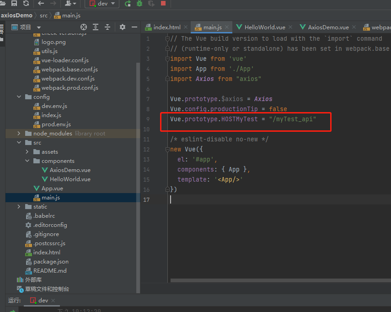Navigate back with the left arrow
Screen dimensions: 391x312
pos(41,3)
